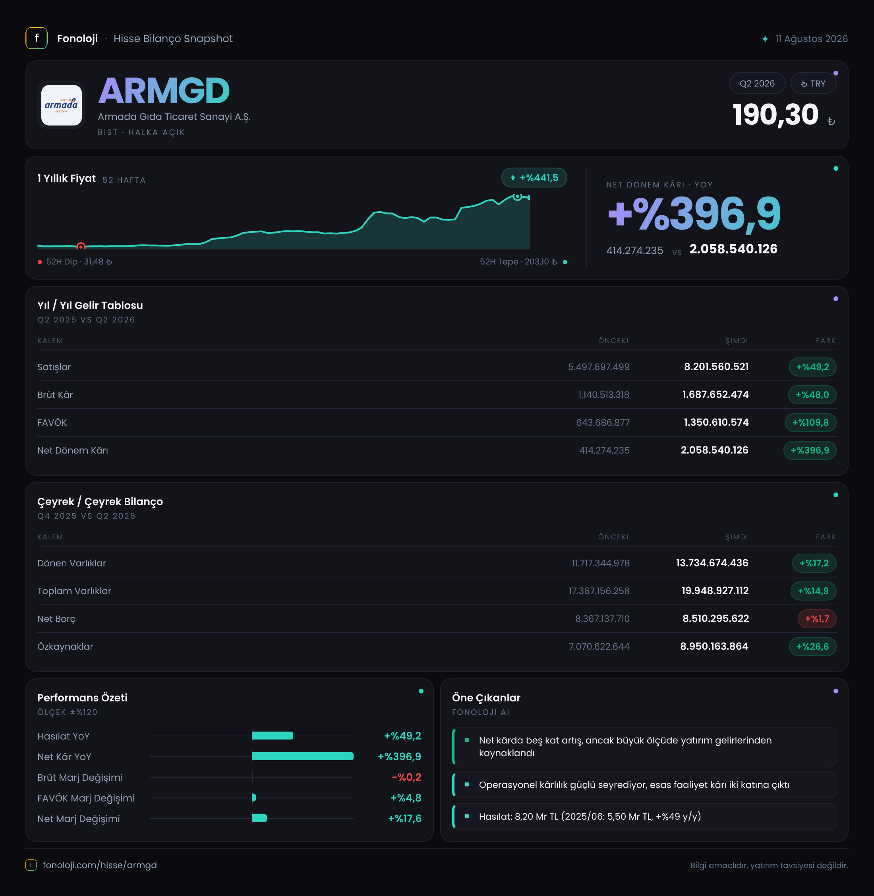Screen dimensions: 874x896
Task: Click '52H Tepe · 203,10 ₺' label
Action: point(519,262)
